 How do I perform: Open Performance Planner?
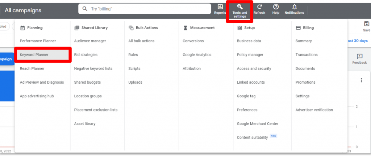(x=38, y=41)
